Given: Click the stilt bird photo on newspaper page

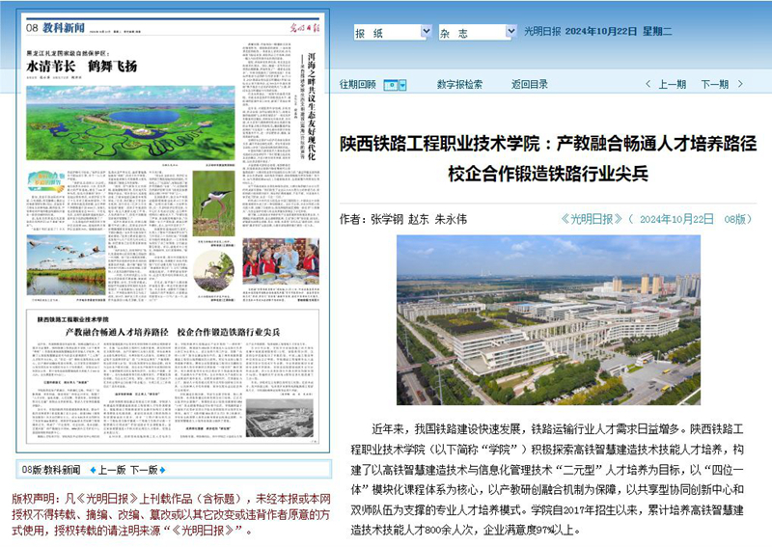Looking at the screenshot, I should coord(213,203).
